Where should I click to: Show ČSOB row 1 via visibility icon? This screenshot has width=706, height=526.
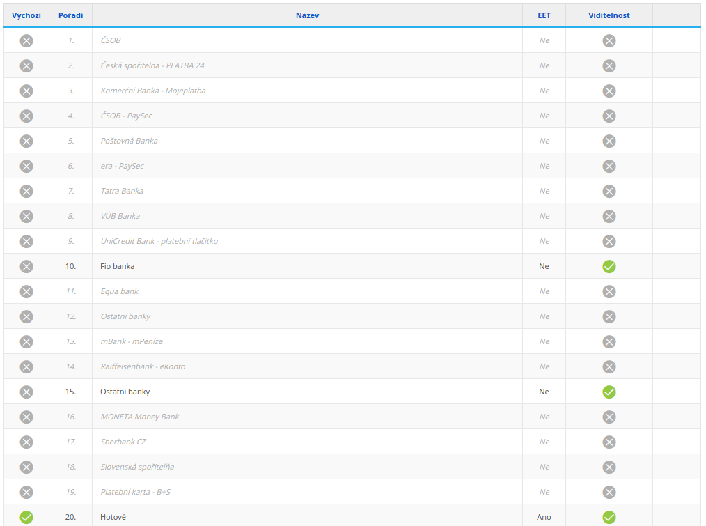point(609,41)
